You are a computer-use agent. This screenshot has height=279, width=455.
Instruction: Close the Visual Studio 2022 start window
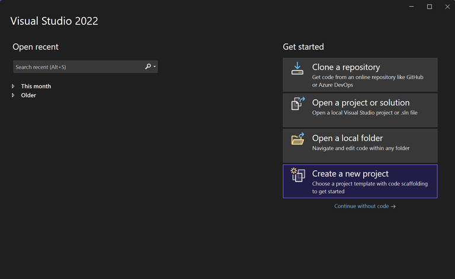coord(447,7)
